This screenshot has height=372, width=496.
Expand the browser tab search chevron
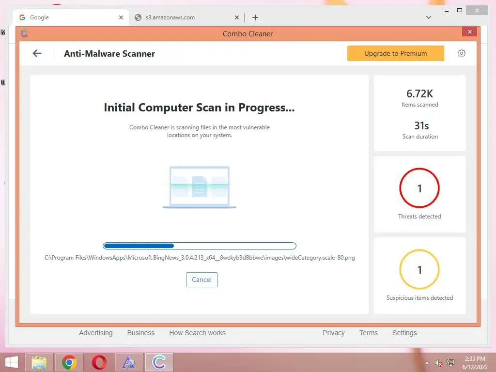coord(429,17)
